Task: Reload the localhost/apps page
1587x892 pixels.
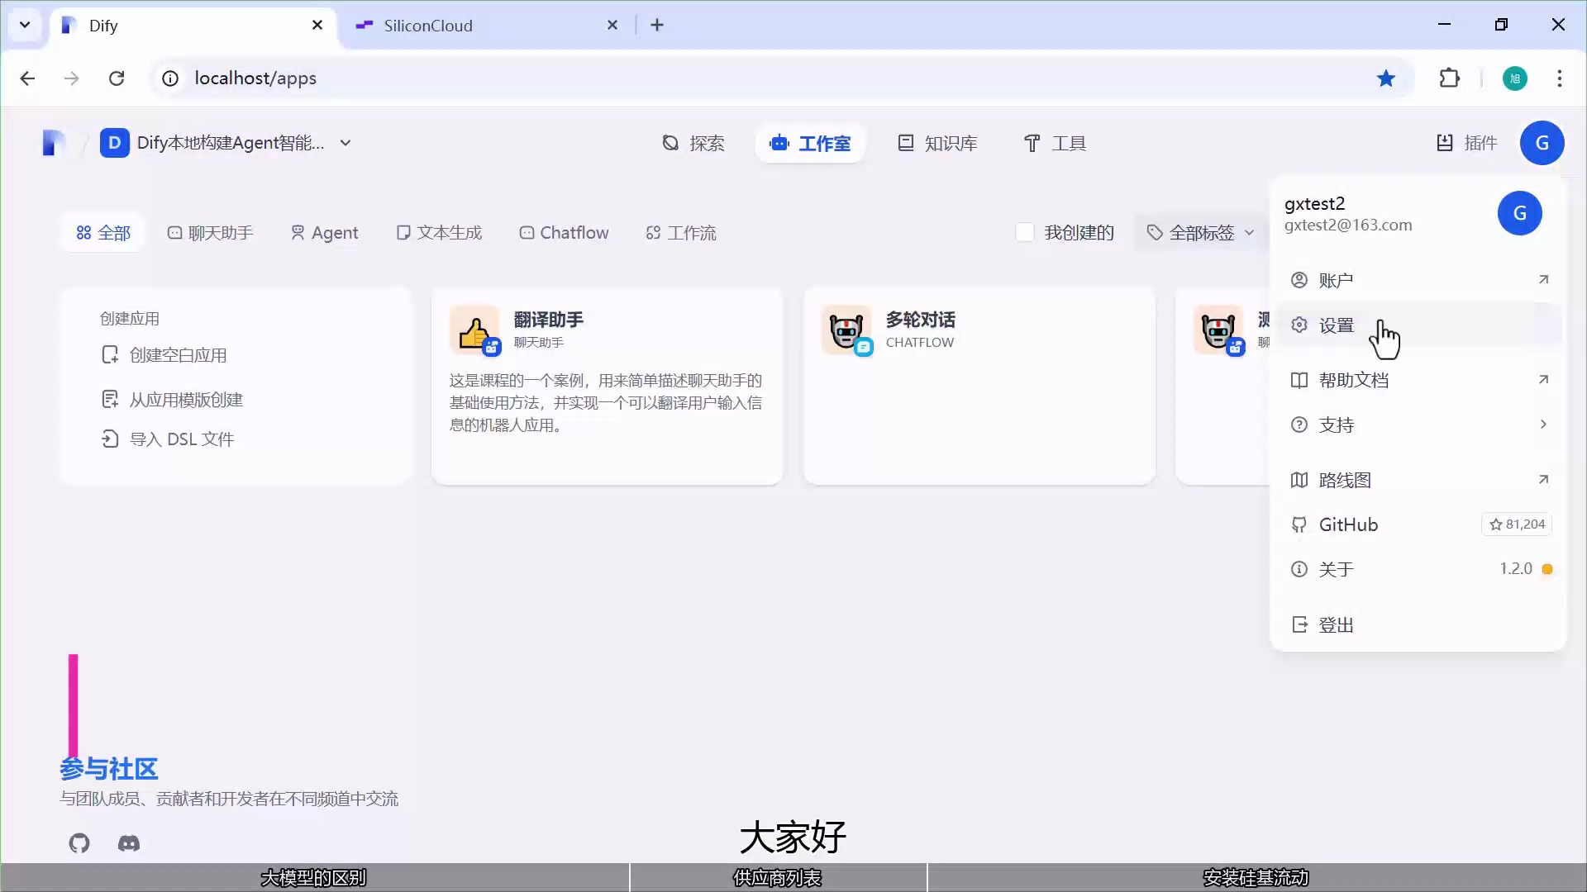Action: pyautogui.click(x=117, y=78)
